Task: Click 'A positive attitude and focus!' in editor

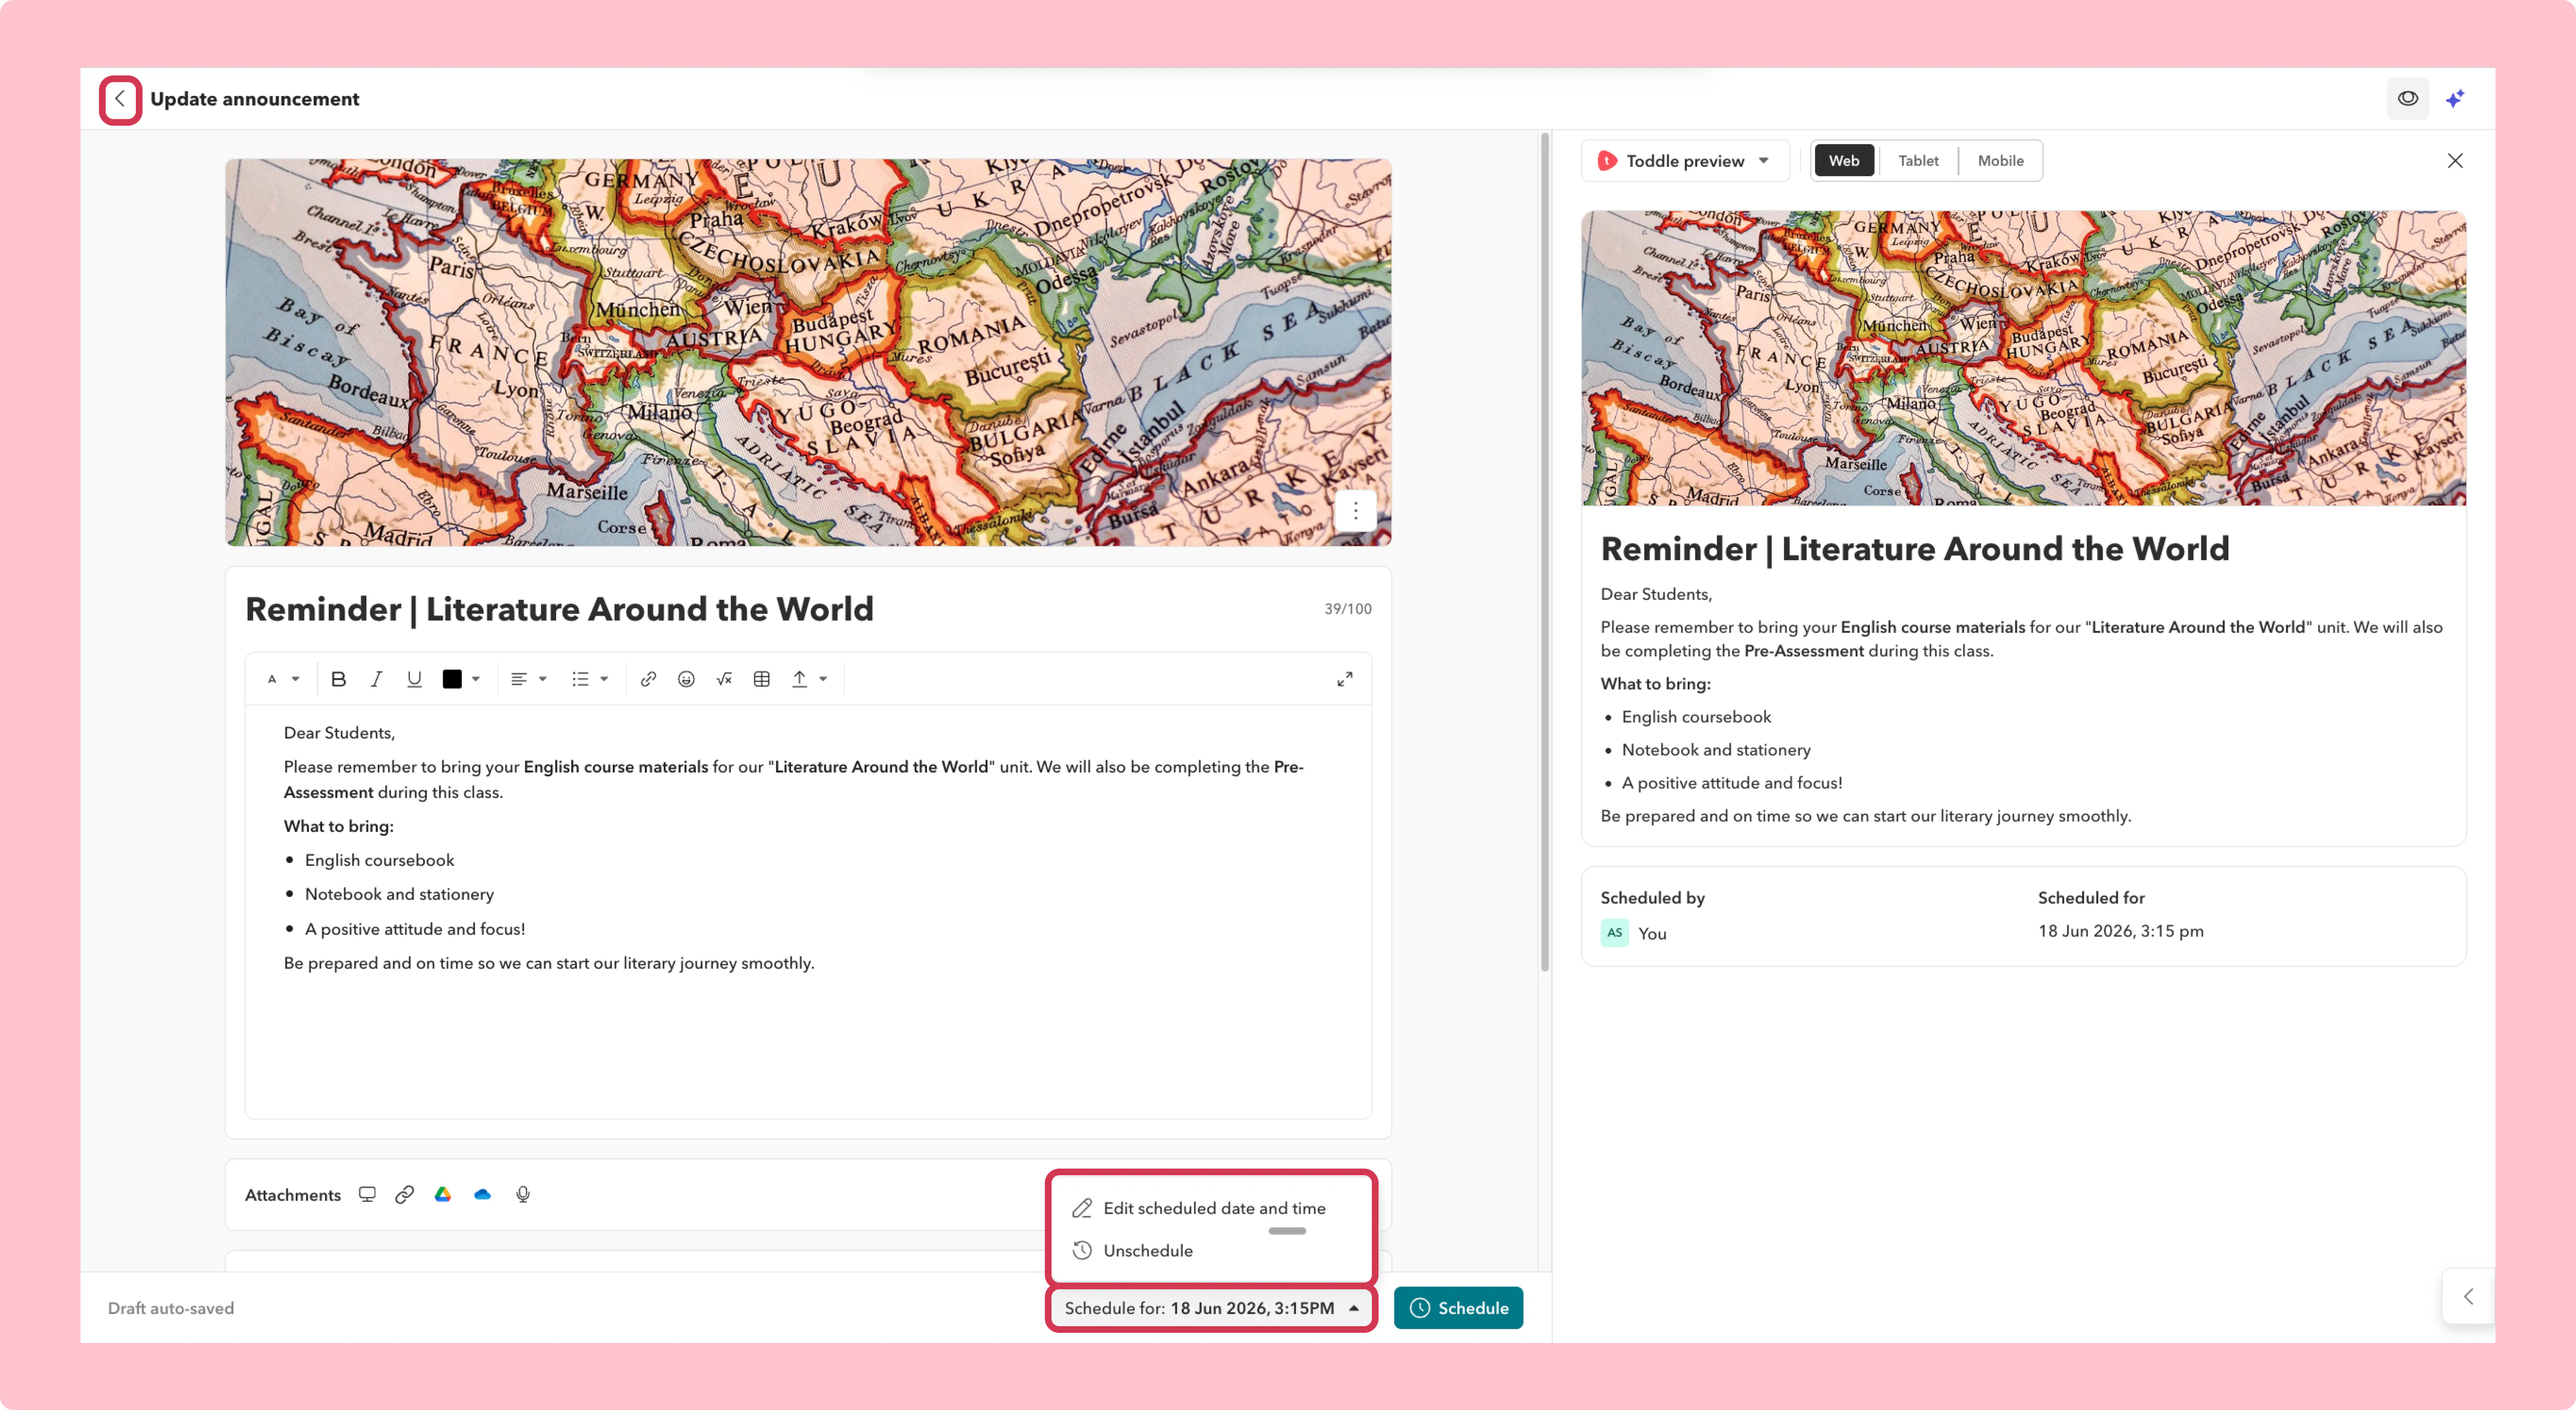Action: pos(415,929)
